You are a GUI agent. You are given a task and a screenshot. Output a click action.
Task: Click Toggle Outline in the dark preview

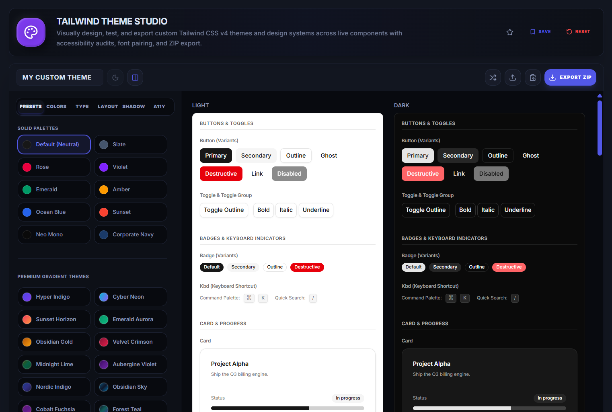click(425, 210)
